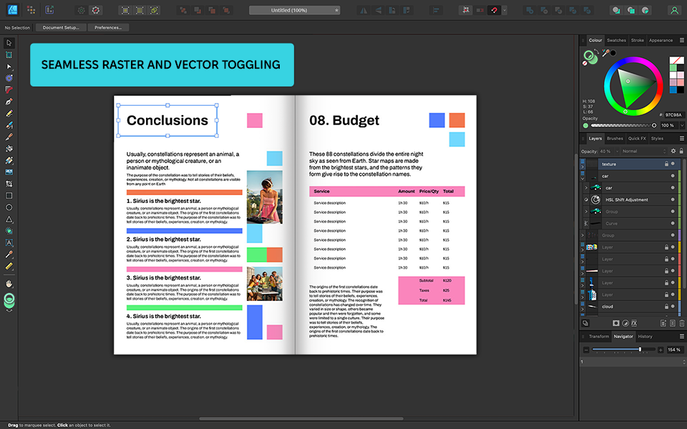
Task: Switch to the Stroke tab
Action: (637, 40)
